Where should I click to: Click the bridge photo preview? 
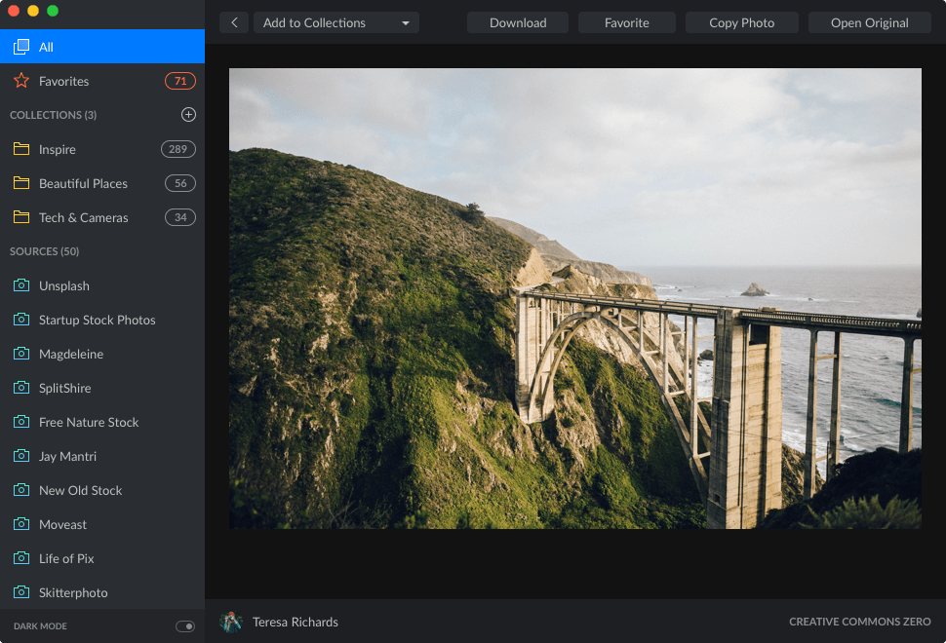(574, 298)
